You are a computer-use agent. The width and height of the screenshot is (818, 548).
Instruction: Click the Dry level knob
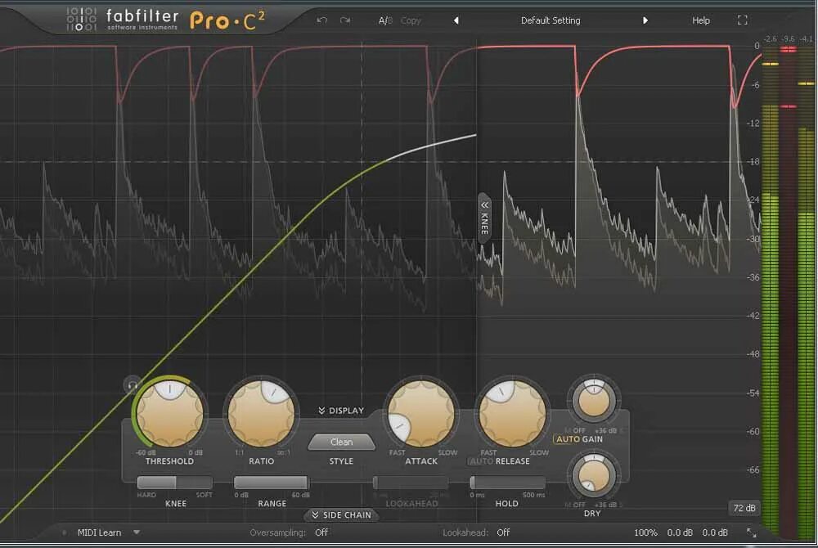(593, 477)
